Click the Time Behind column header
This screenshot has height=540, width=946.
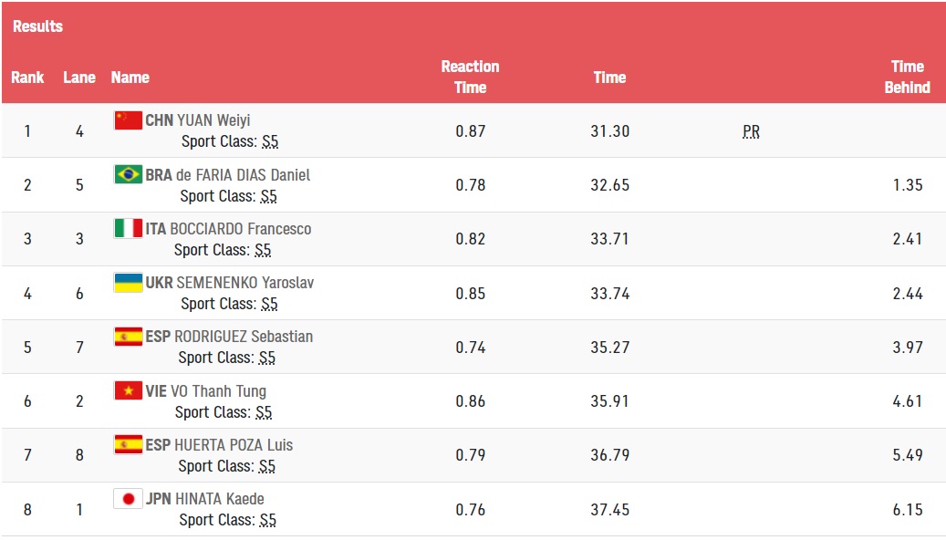coord(907,77)
